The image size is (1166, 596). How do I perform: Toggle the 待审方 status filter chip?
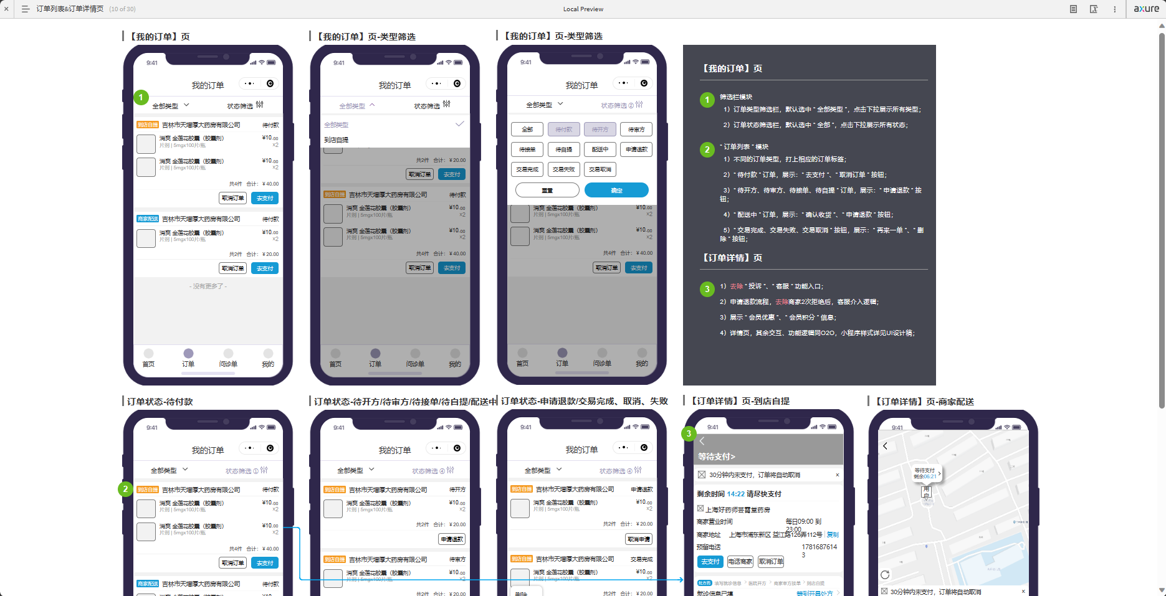636,130
